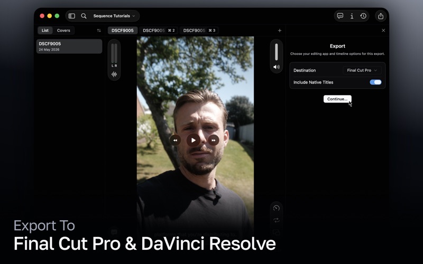Click the Continue... button
This screenshot has width=423, height=264.
[x=337, y=99]
